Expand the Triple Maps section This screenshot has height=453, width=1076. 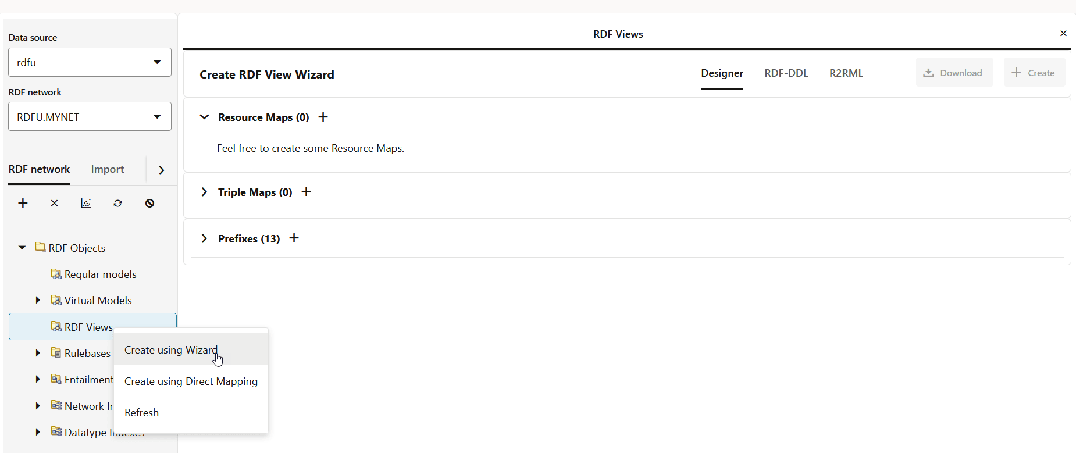(x=204, y=192)
